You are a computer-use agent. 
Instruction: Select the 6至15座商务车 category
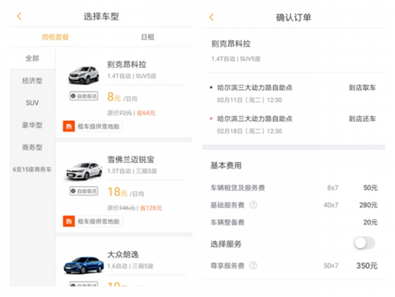32,169
